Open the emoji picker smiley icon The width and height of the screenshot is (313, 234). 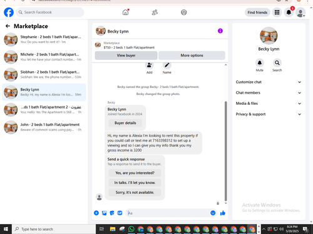213,213
